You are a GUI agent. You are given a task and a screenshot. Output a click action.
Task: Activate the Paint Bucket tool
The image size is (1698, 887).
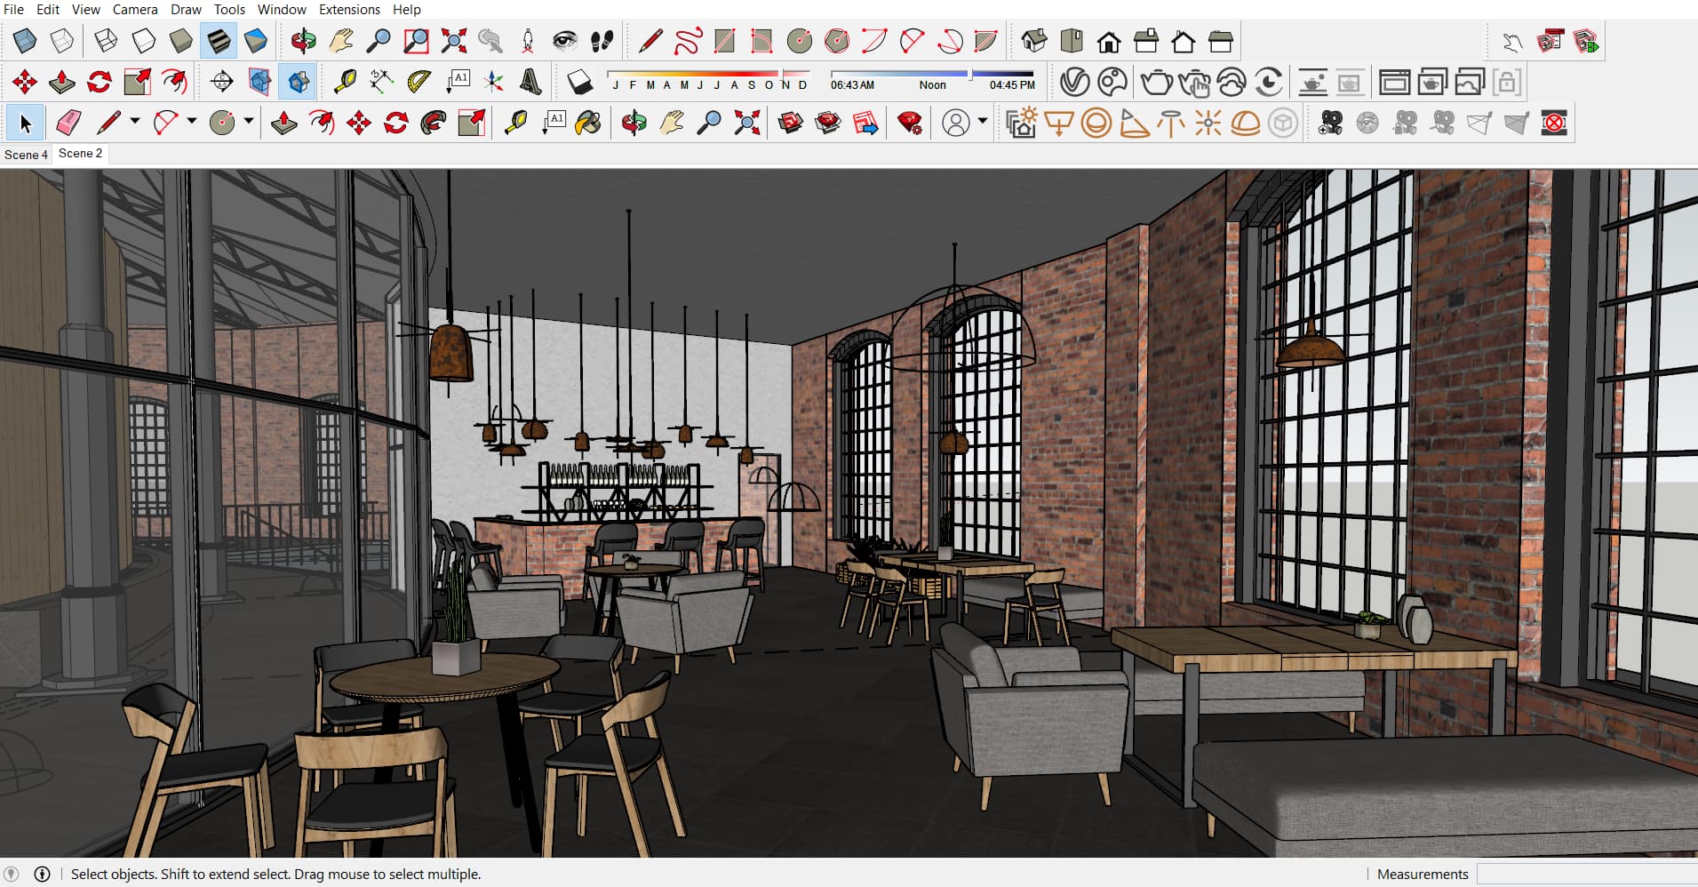[587, 123]
